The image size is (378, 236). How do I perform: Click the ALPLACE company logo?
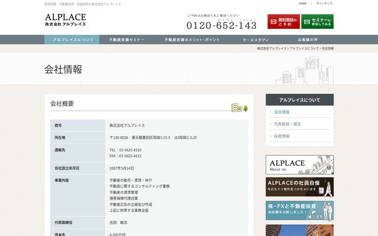point(66,20)
